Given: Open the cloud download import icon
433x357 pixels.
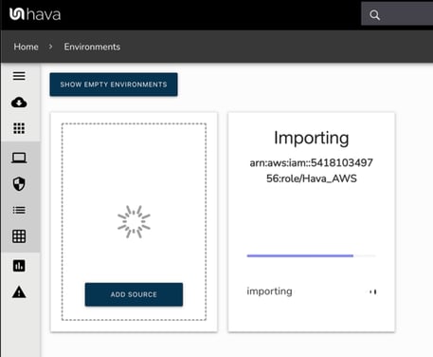Looking at the screenshot, I should tap(19, 103).
